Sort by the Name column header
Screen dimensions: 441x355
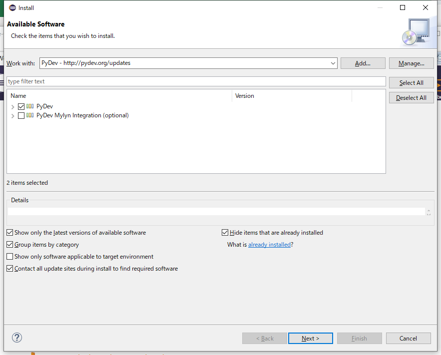click(120, 96)
